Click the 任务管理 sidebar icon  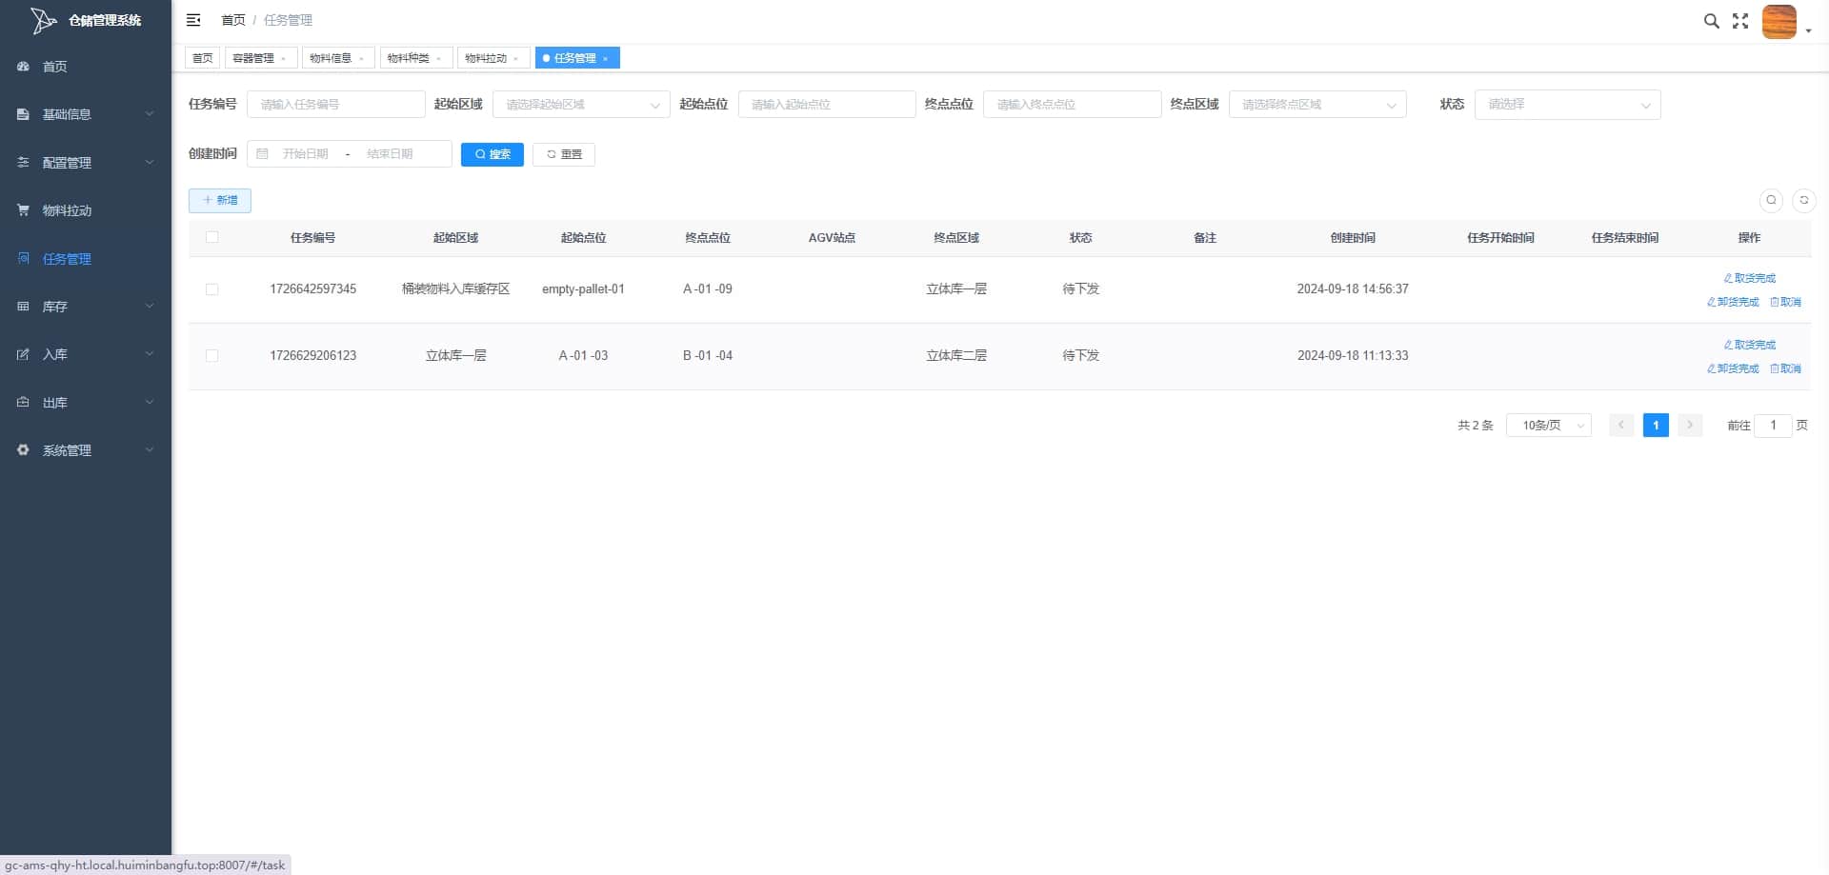pos(23,258)
